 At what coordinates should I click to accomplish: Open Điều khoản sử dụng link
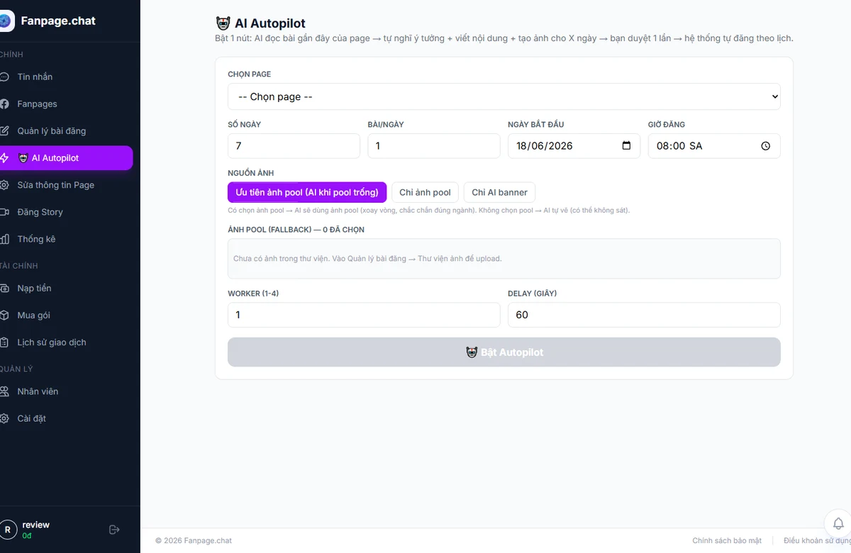(817, 540)
